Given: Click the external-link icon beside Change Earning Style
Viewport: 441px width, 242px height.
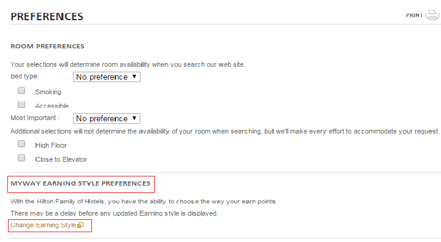Looking at the screenshot, I should coord(80,225).
